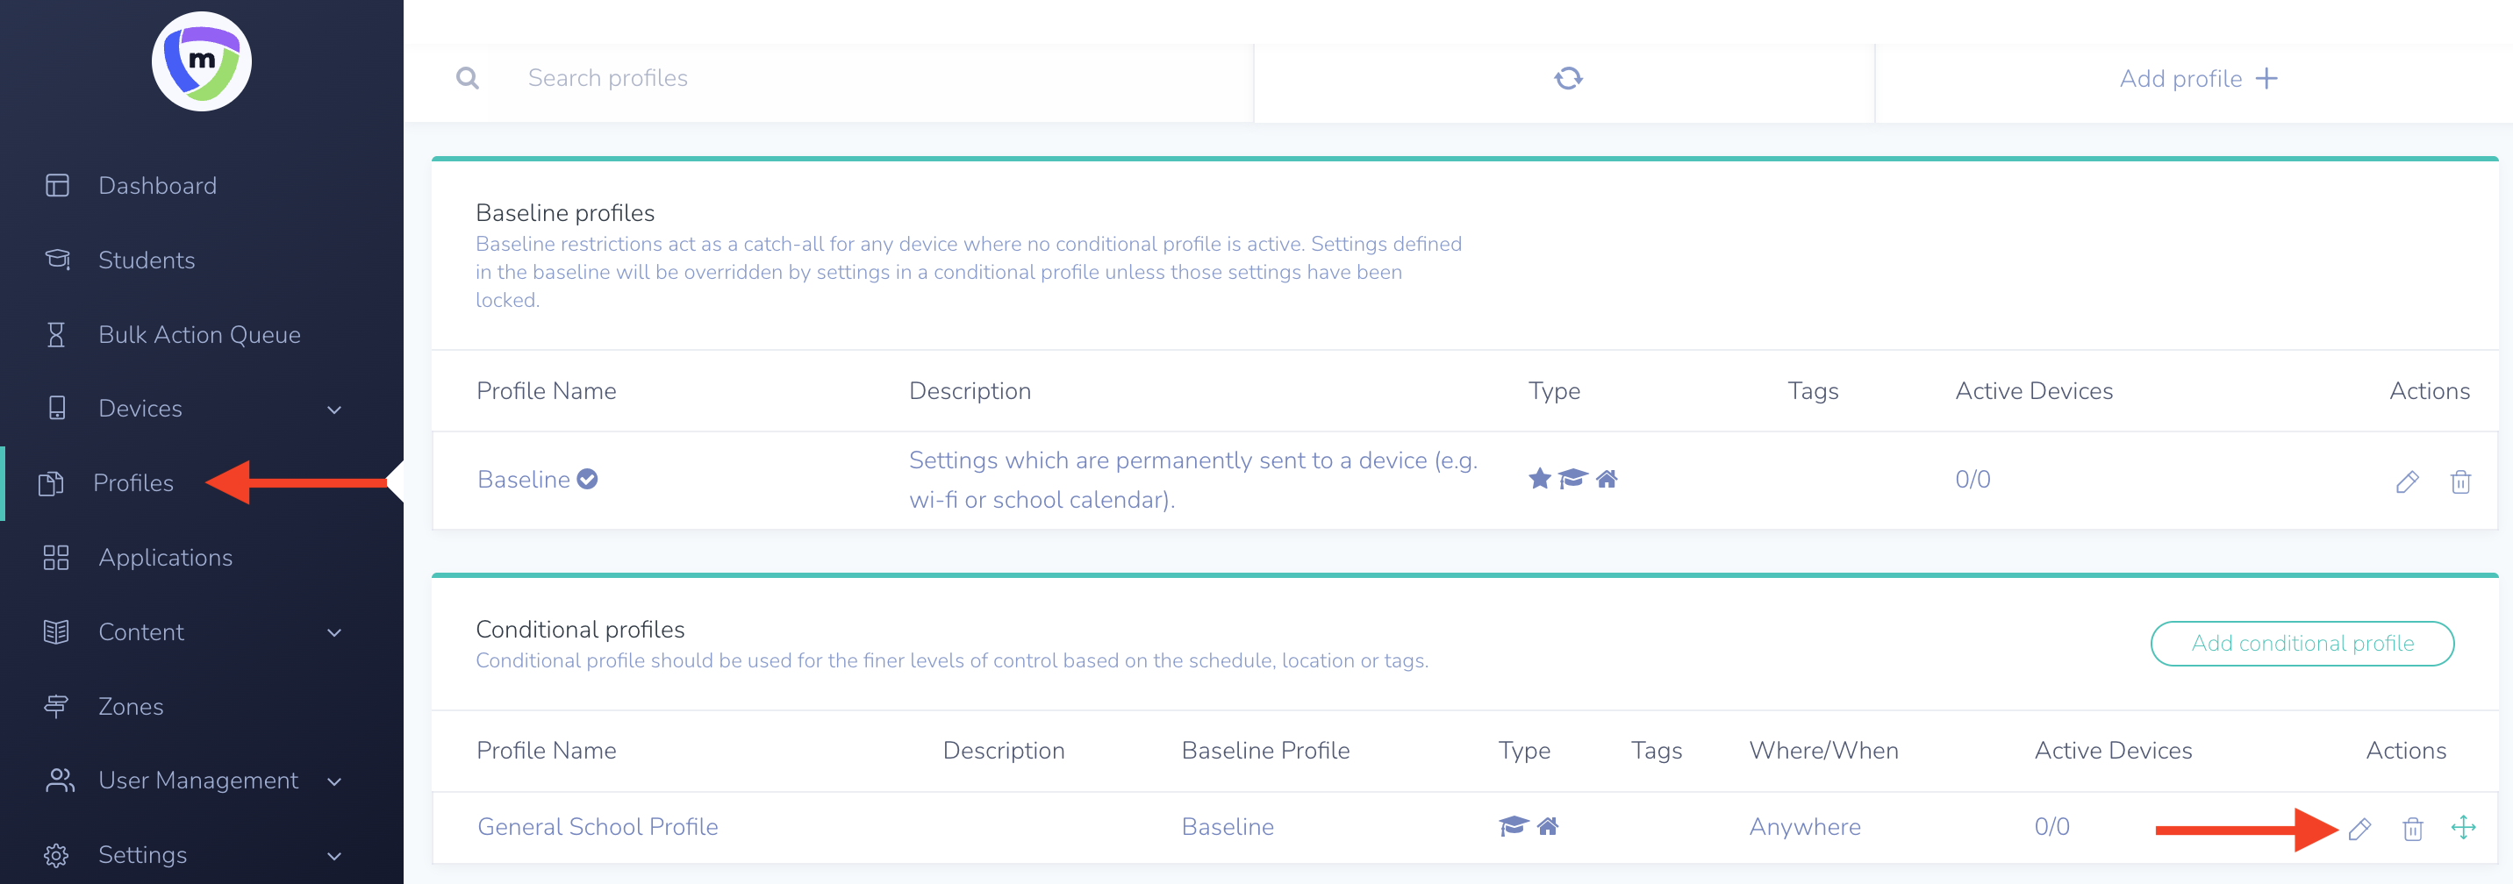
Task: Click Baseline row's 0/0 active devices
Action: pyautogui.click(x=1972, y=479)
